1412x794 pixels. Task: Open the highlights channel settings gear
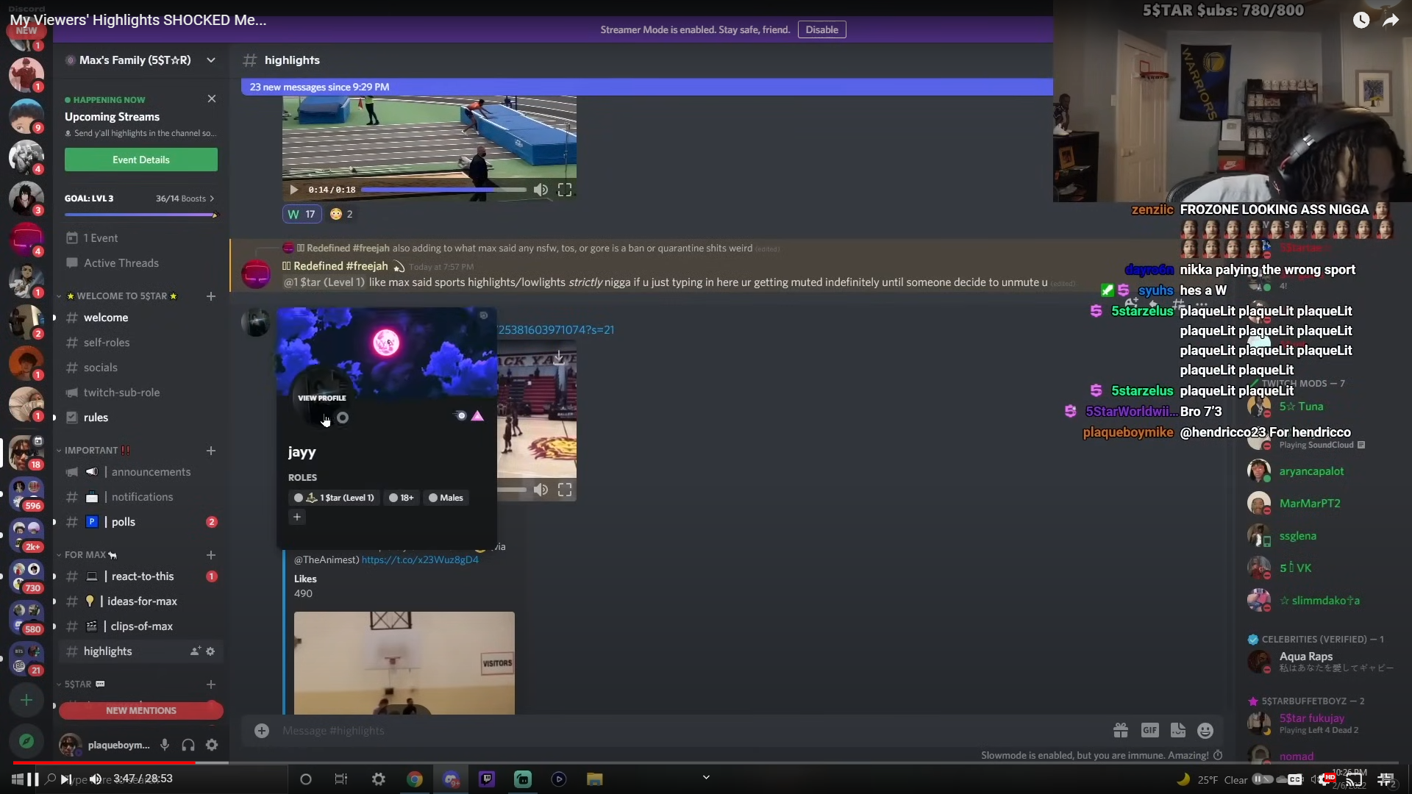[x=210, y=651]
